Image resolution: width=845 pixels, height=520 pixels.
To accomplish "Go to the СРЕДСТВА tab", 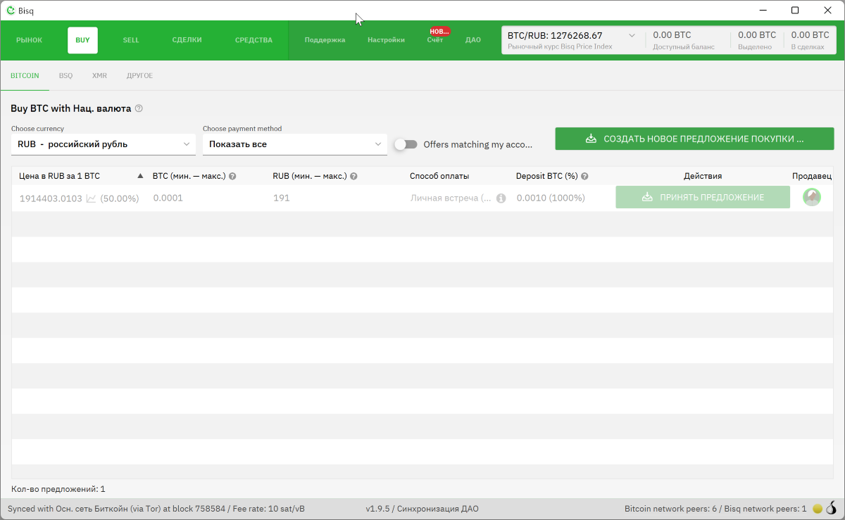I will pyautogui.click(x=254, y=40).
